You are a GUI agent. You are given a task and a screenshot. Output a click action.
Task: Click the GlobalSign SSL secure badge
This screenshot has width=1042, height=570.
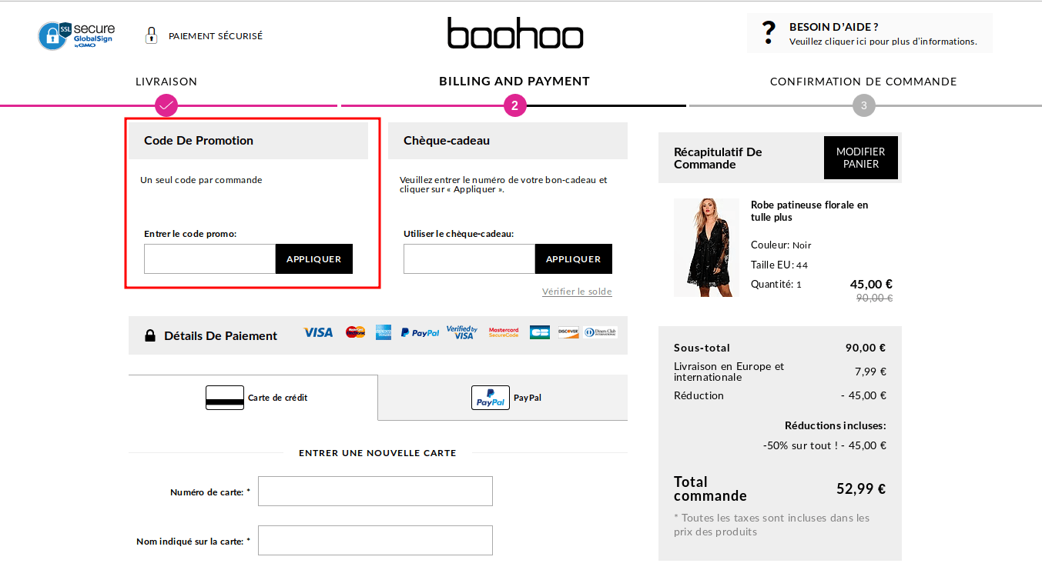click(x=75, y=35)
